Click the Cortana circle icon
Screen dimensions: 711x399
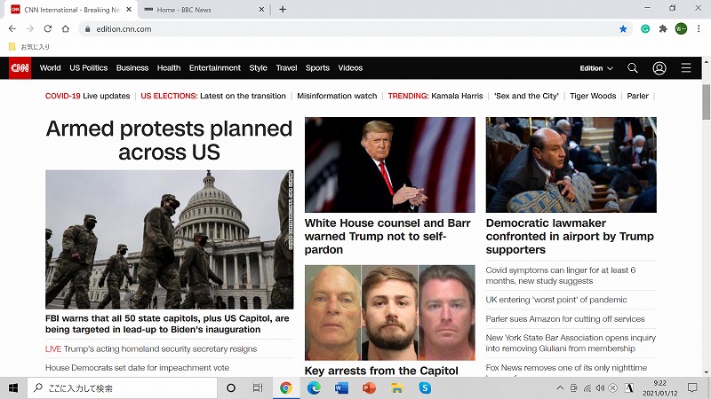point(231,387)
